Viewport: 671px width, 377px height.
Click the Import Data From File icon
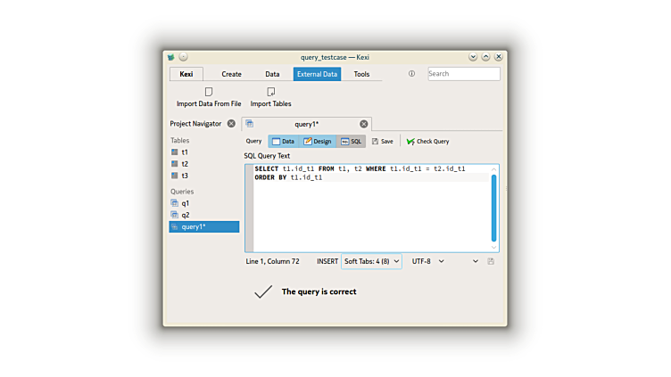209,92
